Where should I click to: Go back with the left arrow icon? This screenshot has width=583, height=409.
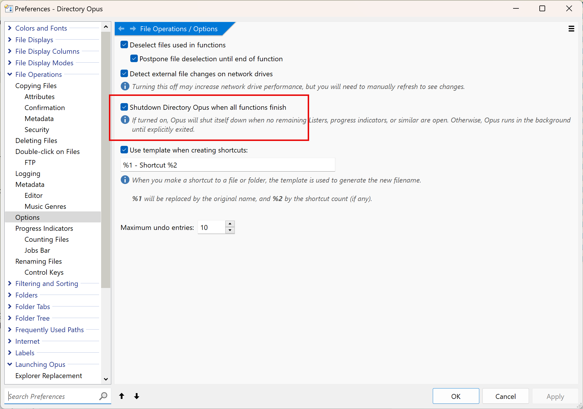pos(121,29)
